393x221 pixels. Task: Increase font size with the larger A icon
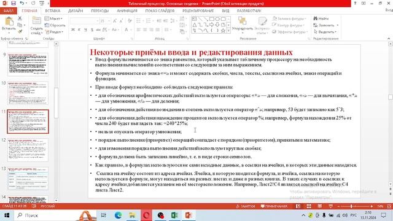pyautogui.click(x=115, y=21)
